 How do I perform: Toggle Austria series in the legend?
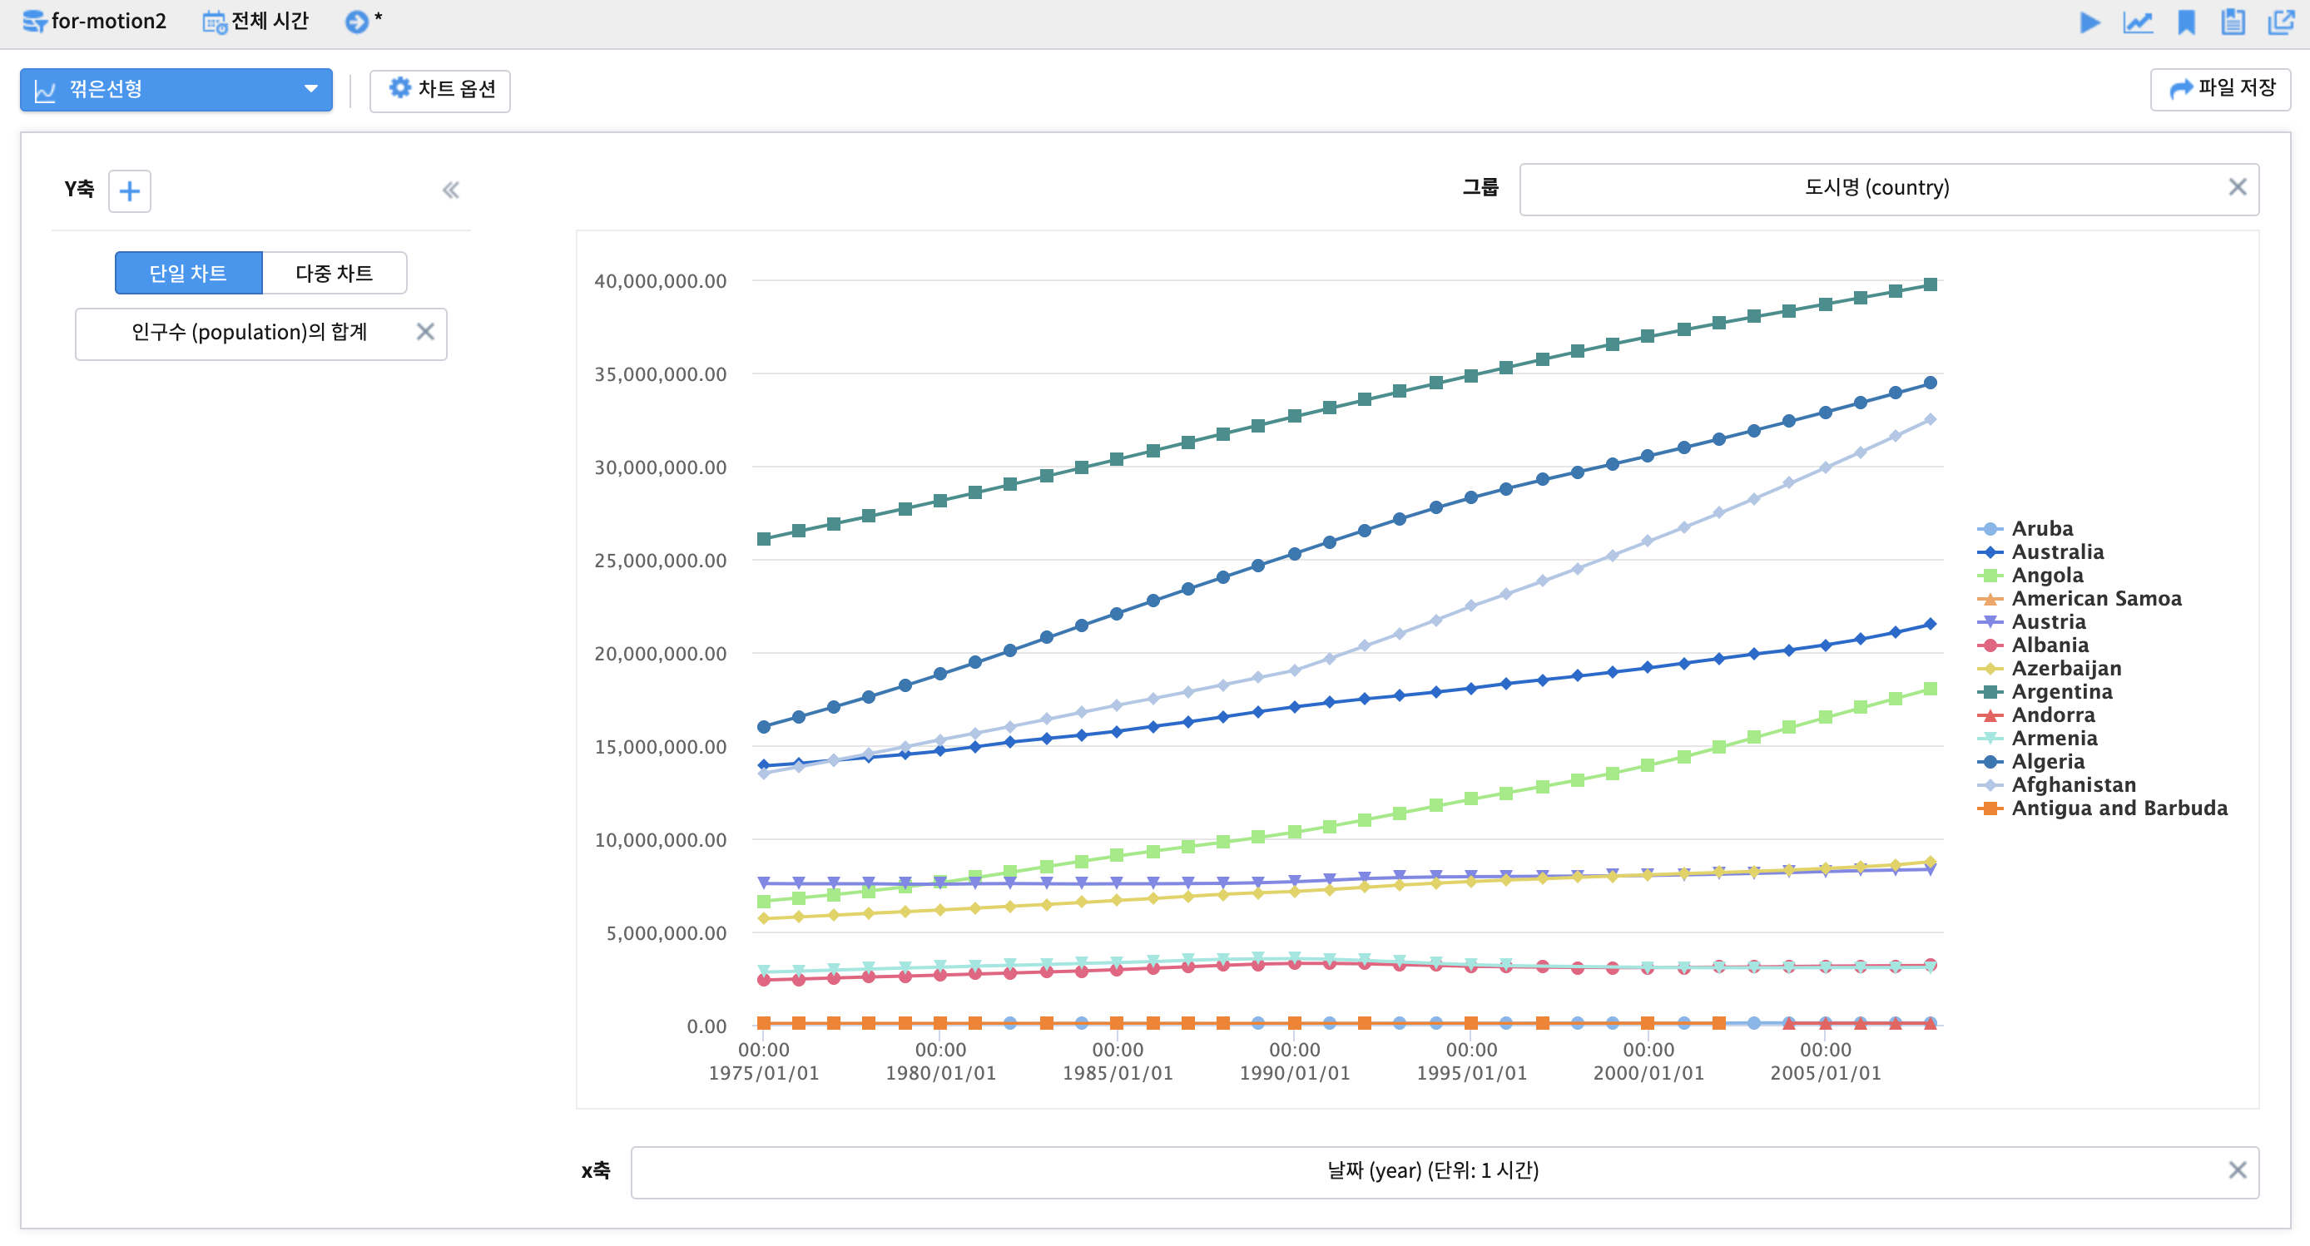coord(2031,622)
